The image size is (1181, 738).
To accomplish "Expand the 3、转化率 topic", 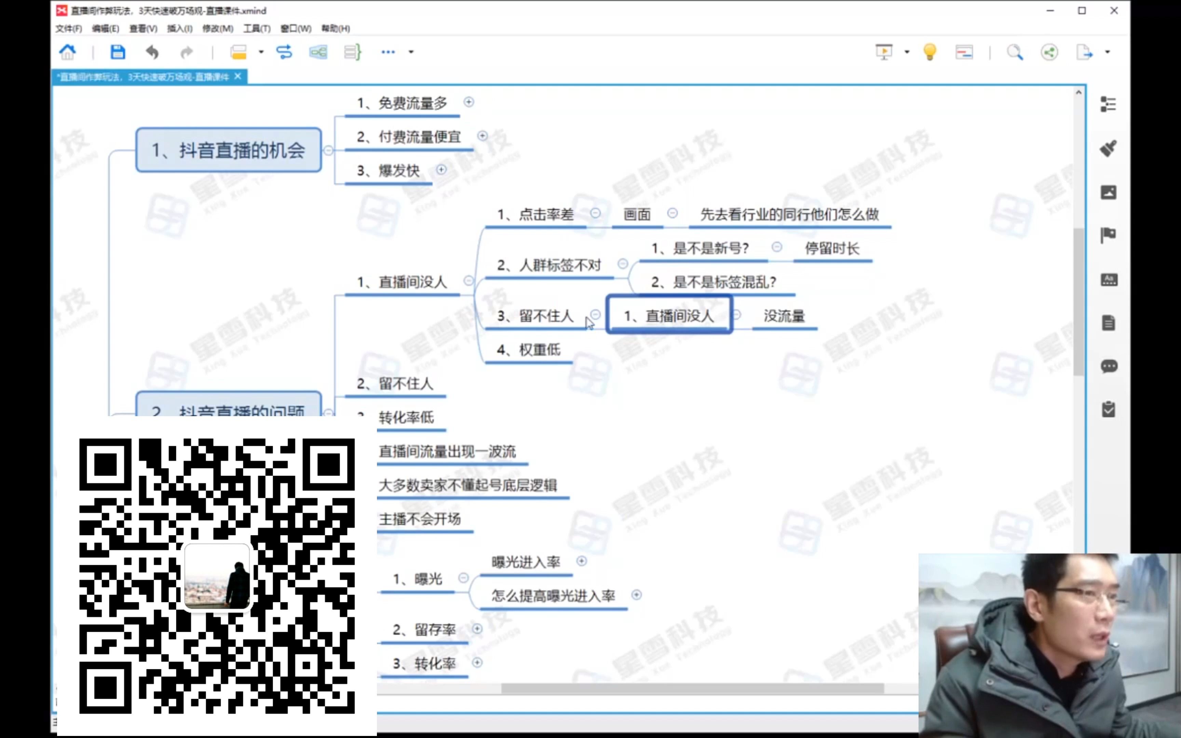I will pyautogui.click(x=477, y=662).
